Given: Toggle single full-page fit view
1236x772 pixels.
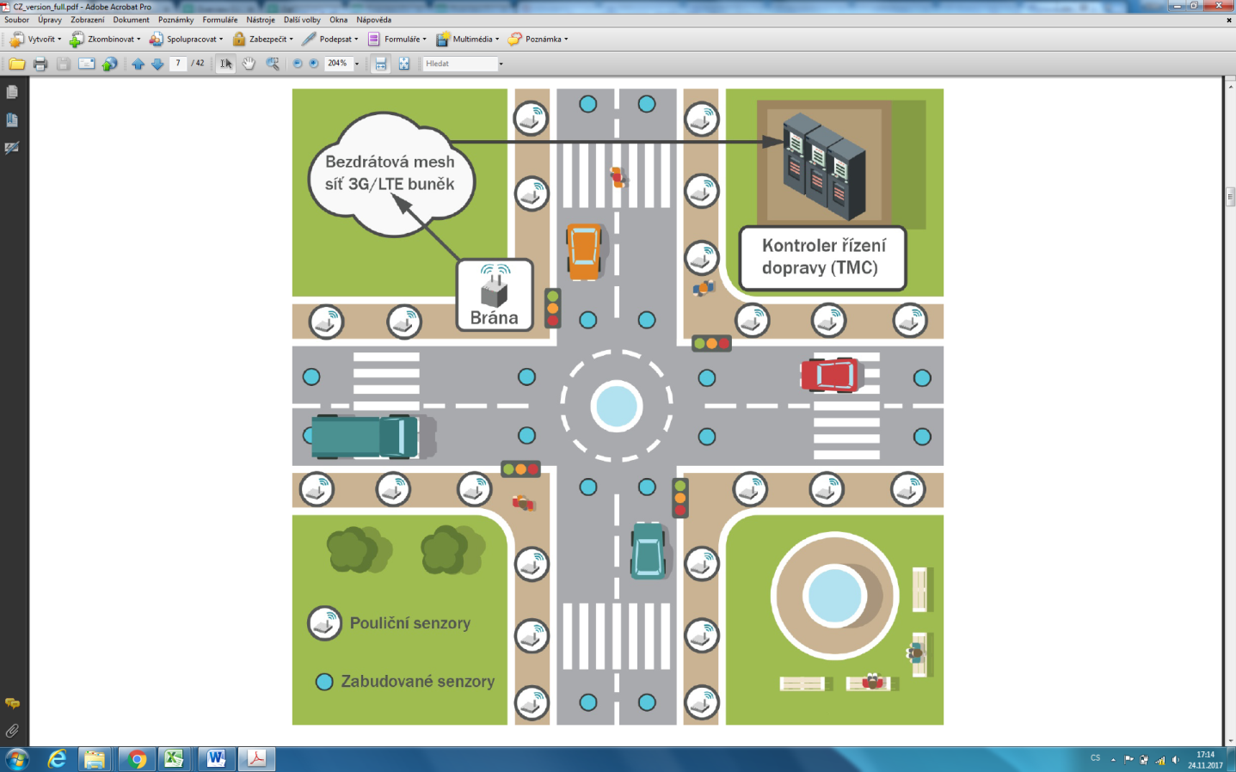Looking at the screenshot, I should (403, 64).
